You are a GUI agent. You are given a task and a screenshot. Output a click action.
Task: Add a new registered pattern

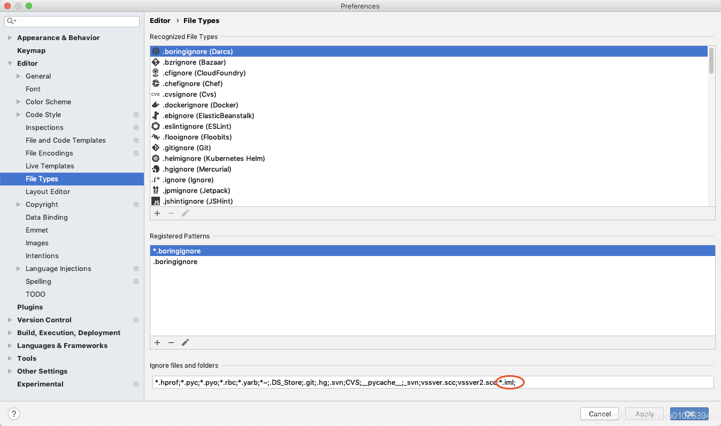click(157, 343)
